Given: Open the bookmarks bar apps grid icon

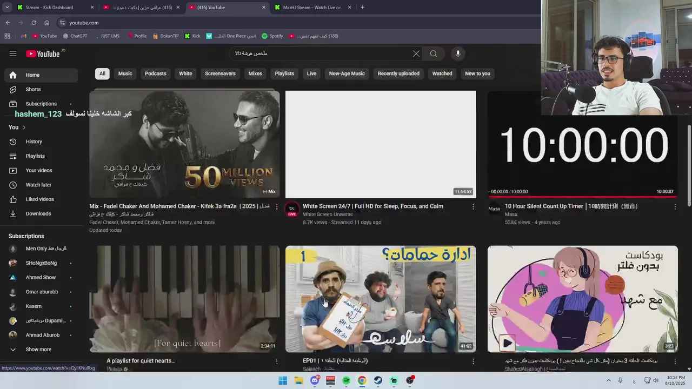Looking at the screenshot, I should click(x=7, y=36).
